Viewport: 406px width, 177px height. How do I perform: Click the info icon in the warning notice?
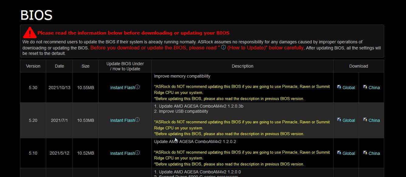click(223, 47)
